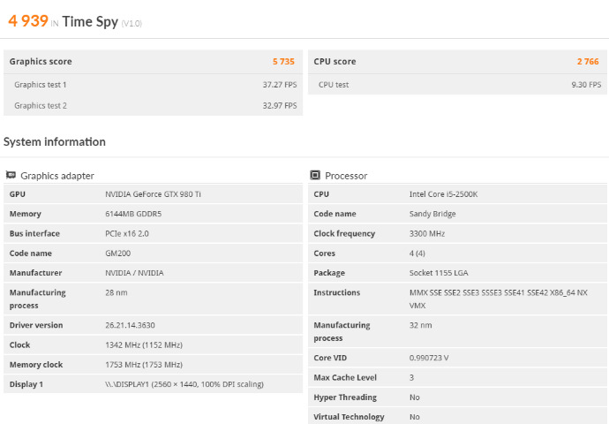
Task: Click the Socket 1155 LGA package value
Action: (x=440, y=273)
